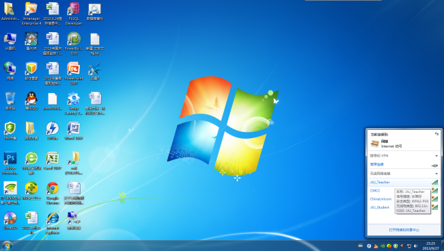The height and width of the screenshot is (251, 444).
Task: Select the Google Chrome desktop icon
Action: tap(53, 188)
